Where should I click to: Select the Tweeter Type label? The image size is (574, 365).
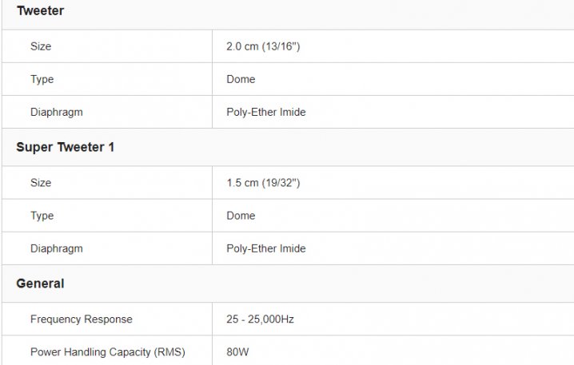[x=42, y=79]
